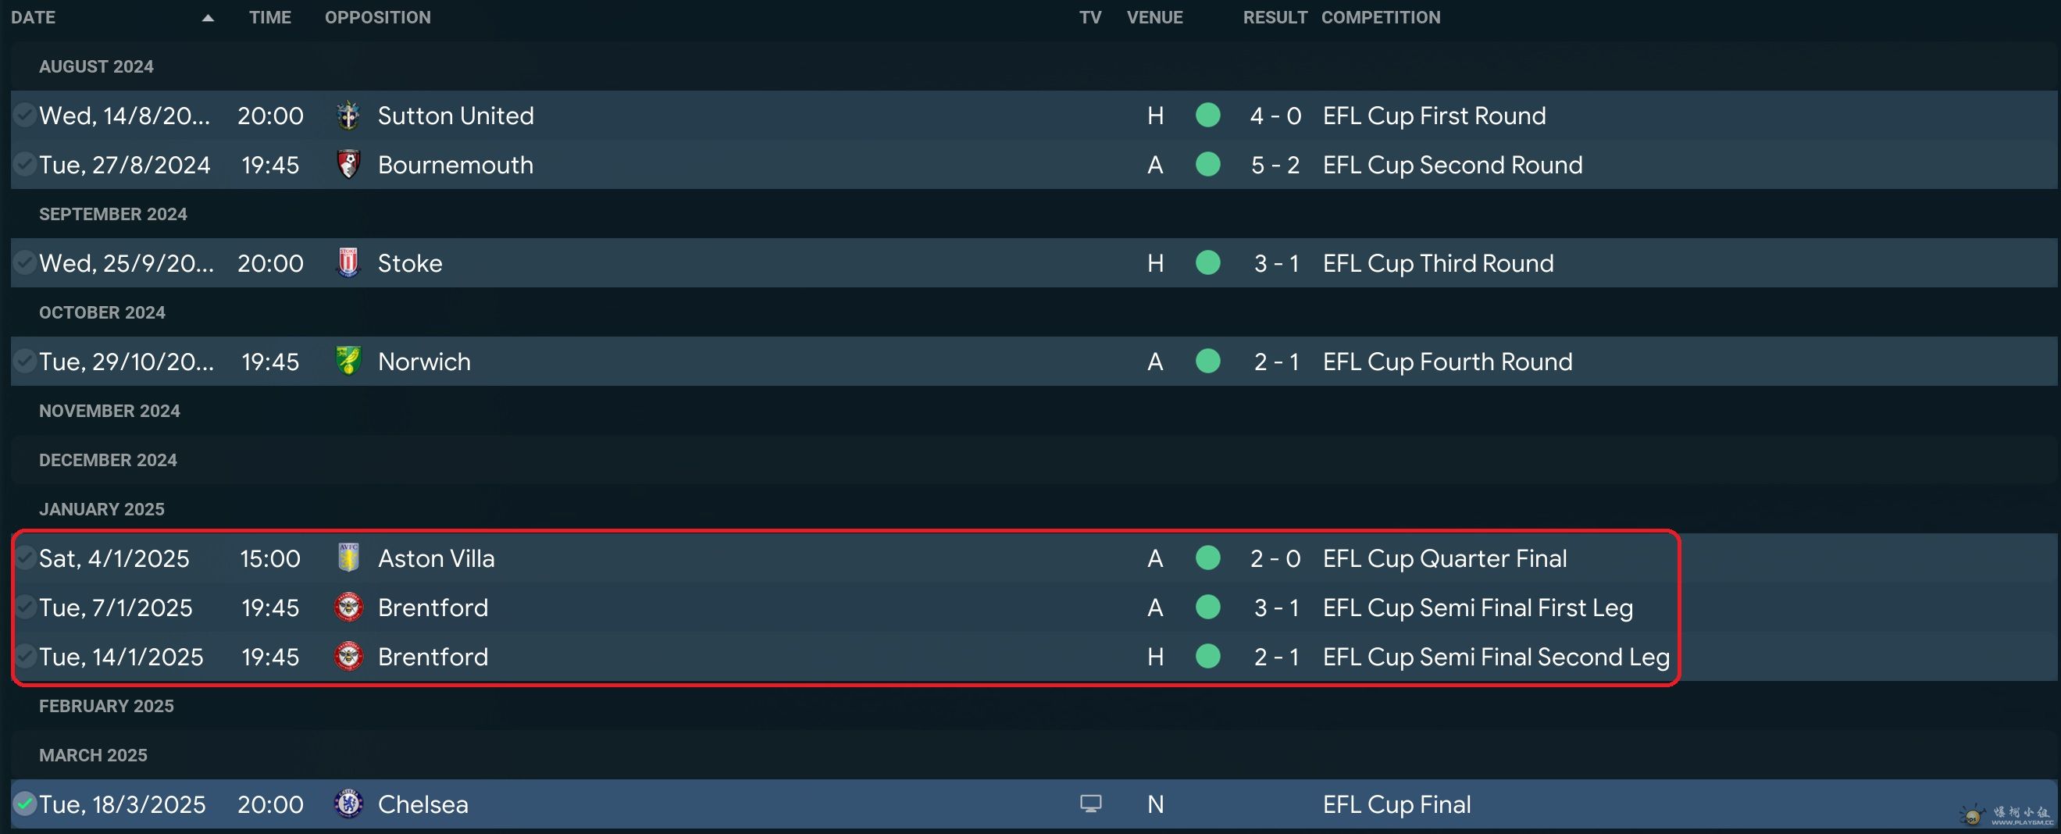Click the Chelsea club crest
2061x834 pixels.
[348, 804]
